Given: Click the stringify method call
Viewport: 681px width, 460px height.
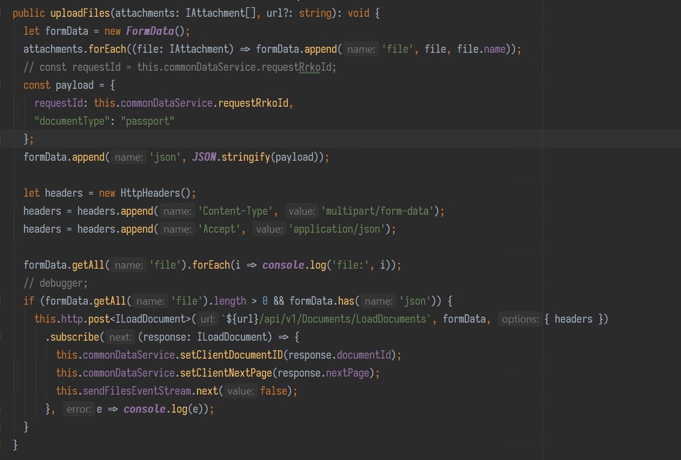Looking at the screenshot, I should click(246, 157).
